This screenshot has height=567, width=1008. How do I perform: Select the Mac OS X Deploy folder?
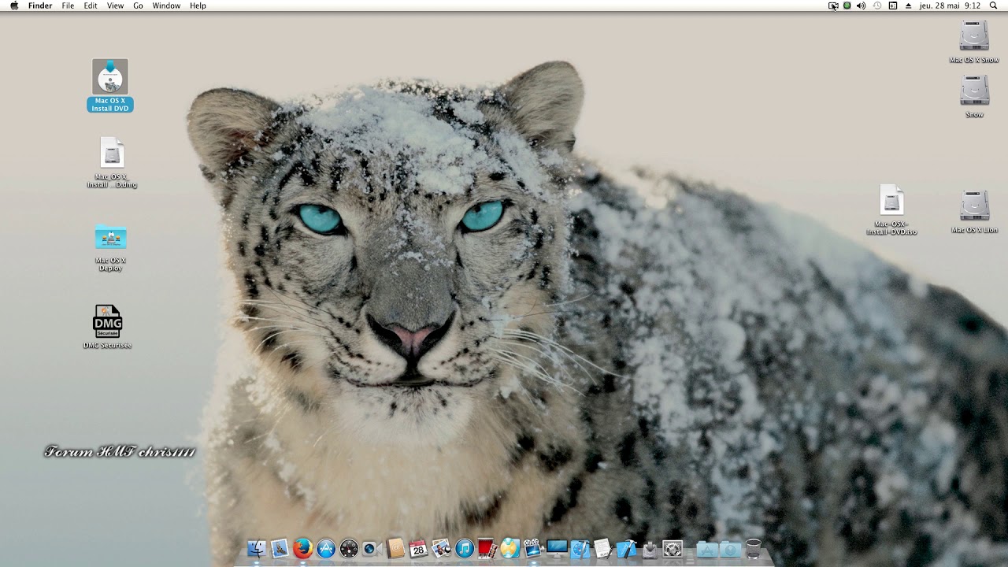[110, 248]
